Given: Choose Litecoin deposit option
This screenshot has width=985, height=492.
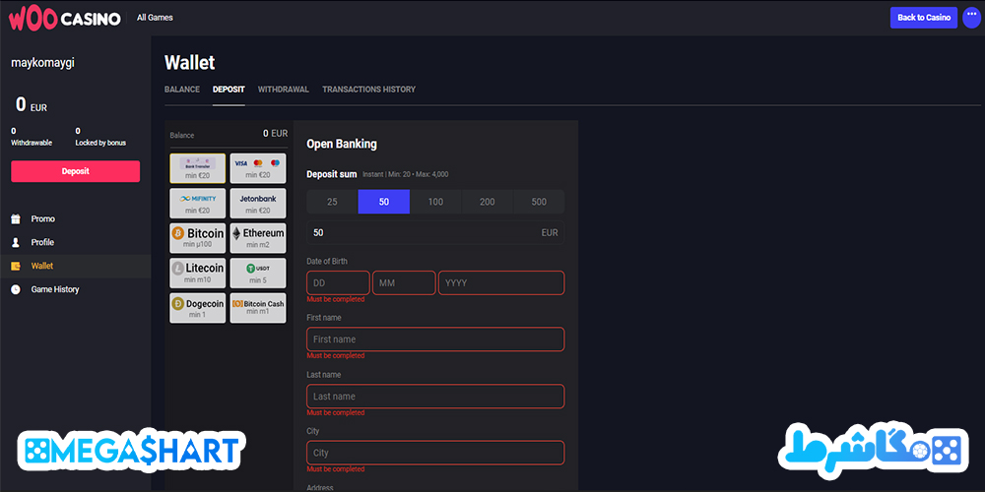Looking at the screenshot, I should click(x=197, y=273).
